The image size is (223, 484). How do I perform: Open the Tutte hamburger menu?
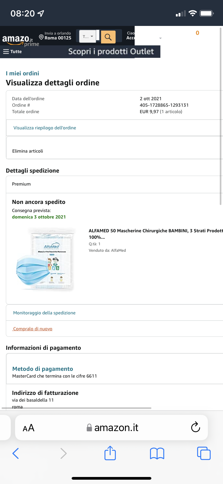click(12, 52)
